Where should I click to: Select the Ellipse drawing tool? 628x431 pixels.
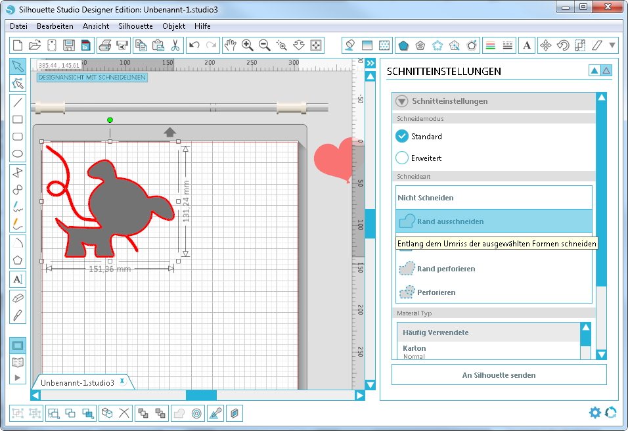18,154
